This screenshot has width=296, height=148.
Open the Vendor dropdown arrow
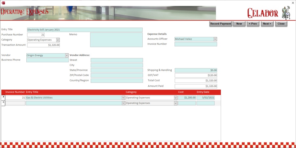tap(67, 55)
